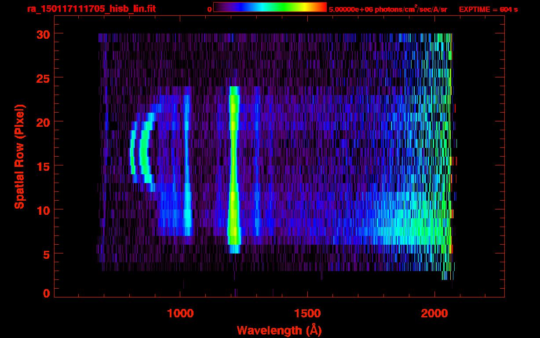Click the 1000 wavelength tick label
The image size is (540, 338).
(x=180, y=313)
